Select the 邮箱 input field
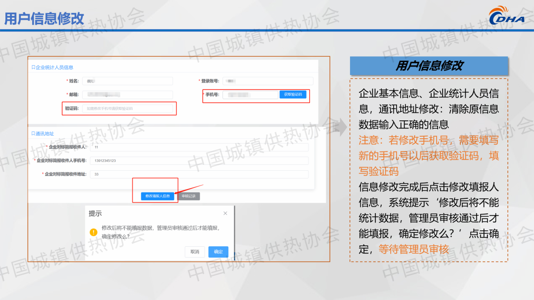This screenshot has height=300, width=534. [127, 95]
